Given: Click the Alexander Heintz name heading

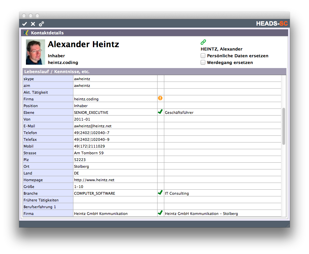Looking at the screenshot, I should (x=83, y=44).
